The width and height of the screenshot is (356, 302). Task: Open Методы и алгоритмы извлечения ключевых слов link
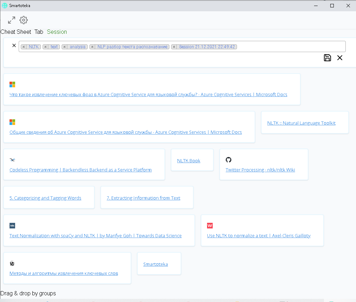click(x=64, y=273)
